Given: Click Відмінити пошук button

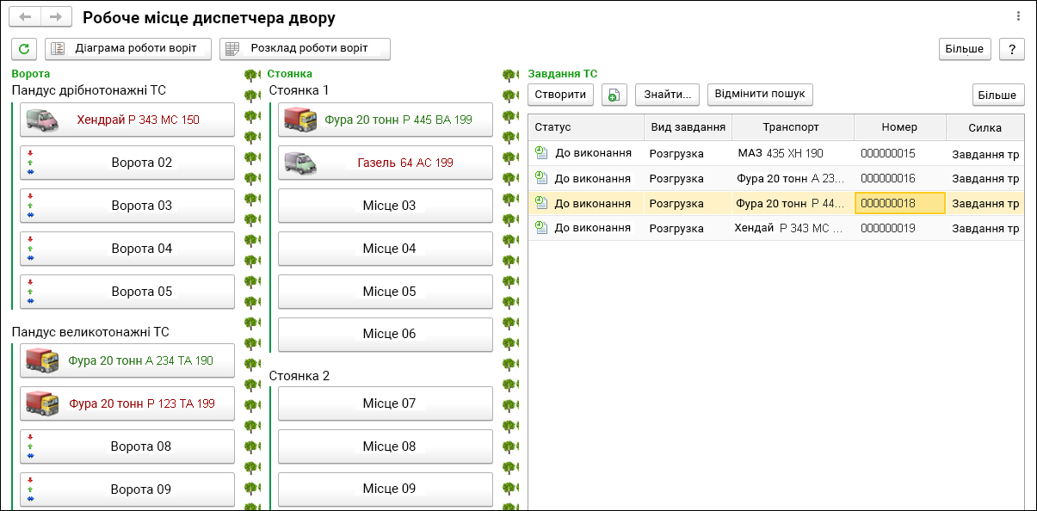Looking at the screenshot, I should pyautogui.click(x=760, y=95).
